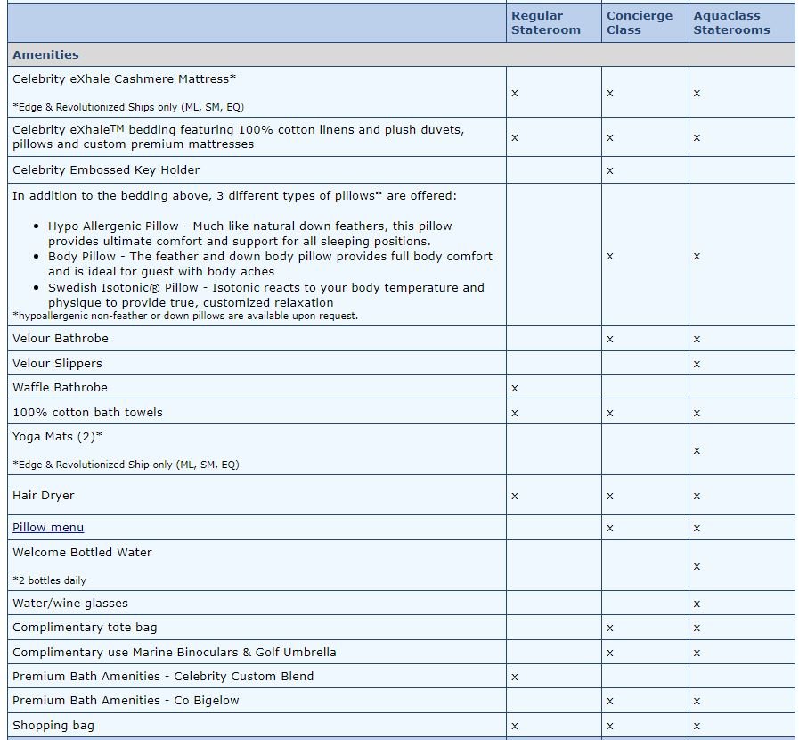
Task: Select the Amenities section heading
Action: (45, 54)
